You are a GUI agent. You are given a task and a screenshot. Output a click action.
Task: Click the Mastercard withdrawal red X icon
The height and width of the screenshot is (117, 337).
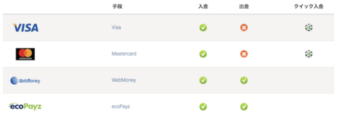pyautogui.click(x=244, y=54)
